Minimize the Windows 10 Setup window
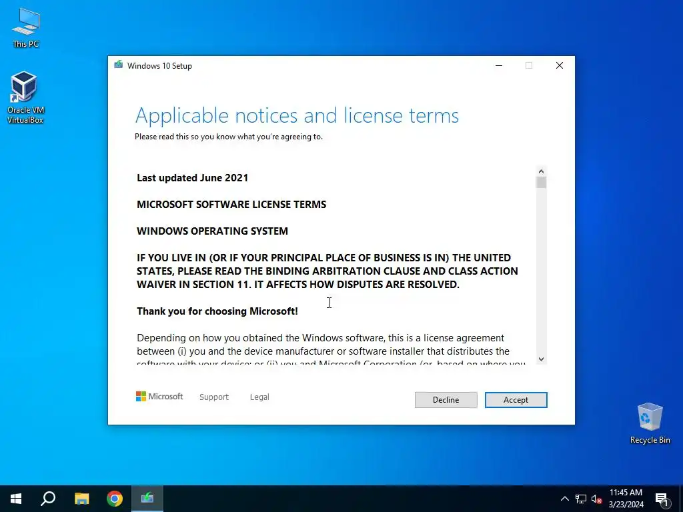Image resolution: width=683 pixels, height=512 pixels. pos(499,66)
